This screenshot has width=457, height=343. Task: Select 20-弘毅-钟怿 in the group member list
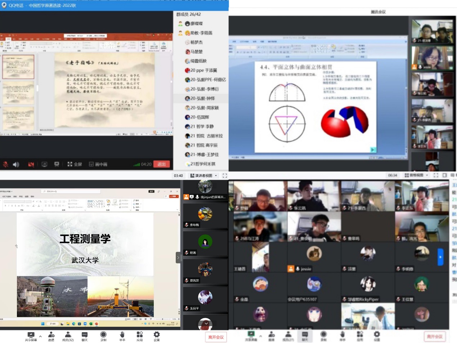coord(202,98)
